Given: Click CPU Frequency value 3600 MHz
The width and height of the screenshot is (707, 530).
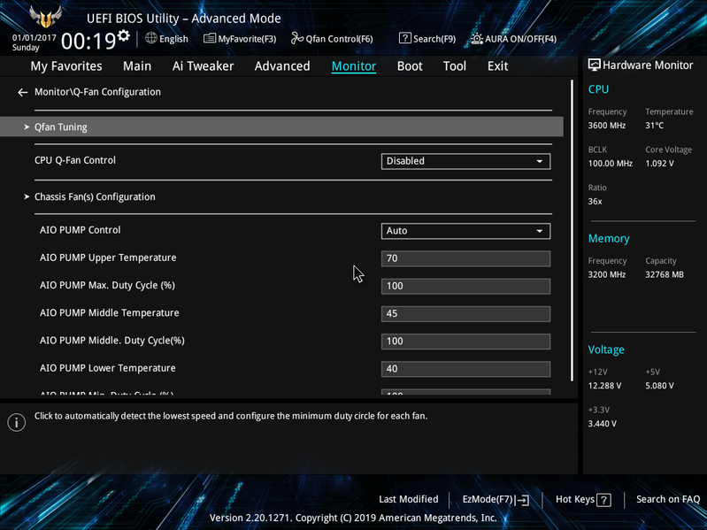Looking at the screenshot, I should click(x=606, y=126).
